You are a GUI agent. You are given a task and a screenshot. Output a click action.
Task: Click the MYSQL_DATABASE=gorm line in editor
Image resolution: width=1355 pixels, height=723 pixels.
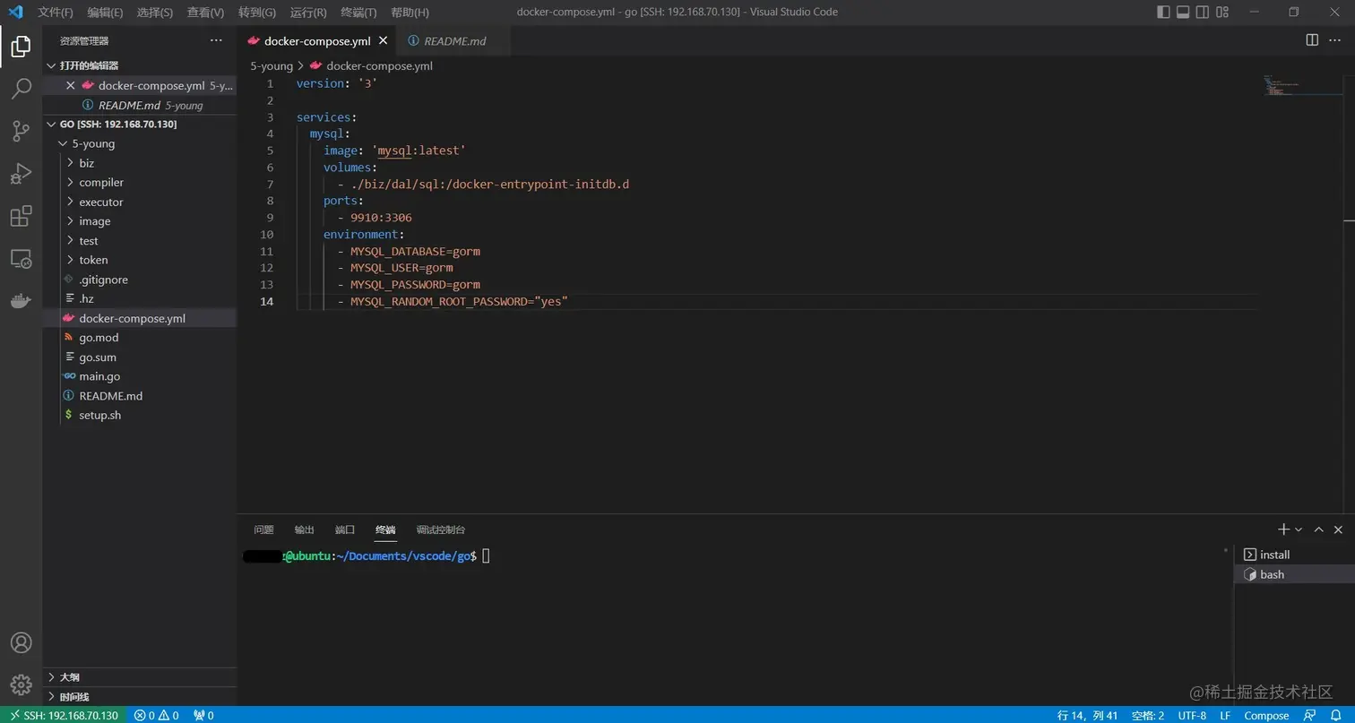[415, 251]
